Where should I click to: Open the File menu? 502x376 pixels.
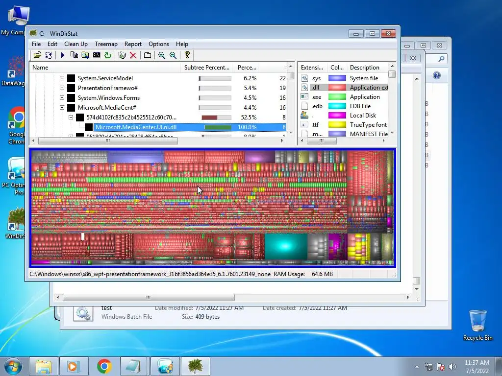[x=36, y=44]
